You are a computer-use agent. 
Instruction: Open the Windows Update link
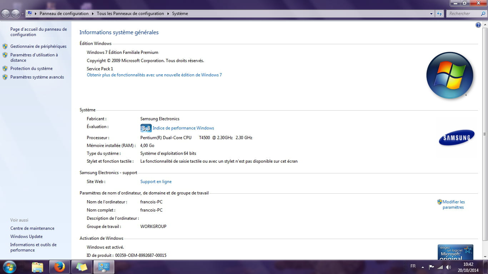point(26,237)
